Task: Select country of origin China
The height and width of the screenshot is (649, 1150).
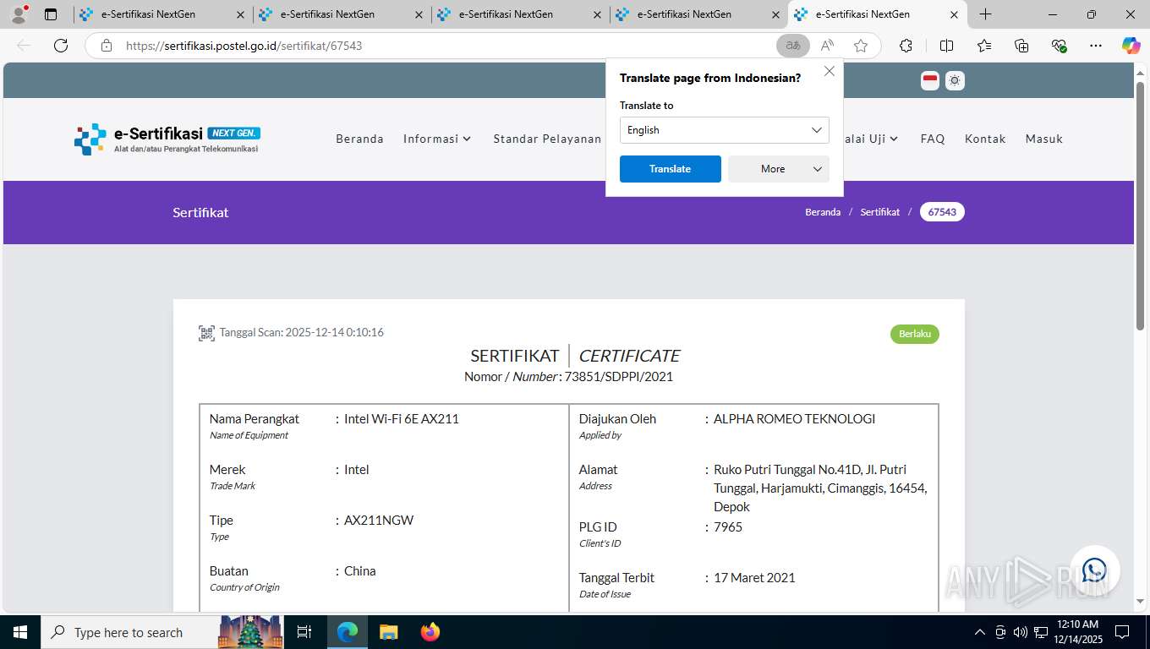Action: pos(360,571)
